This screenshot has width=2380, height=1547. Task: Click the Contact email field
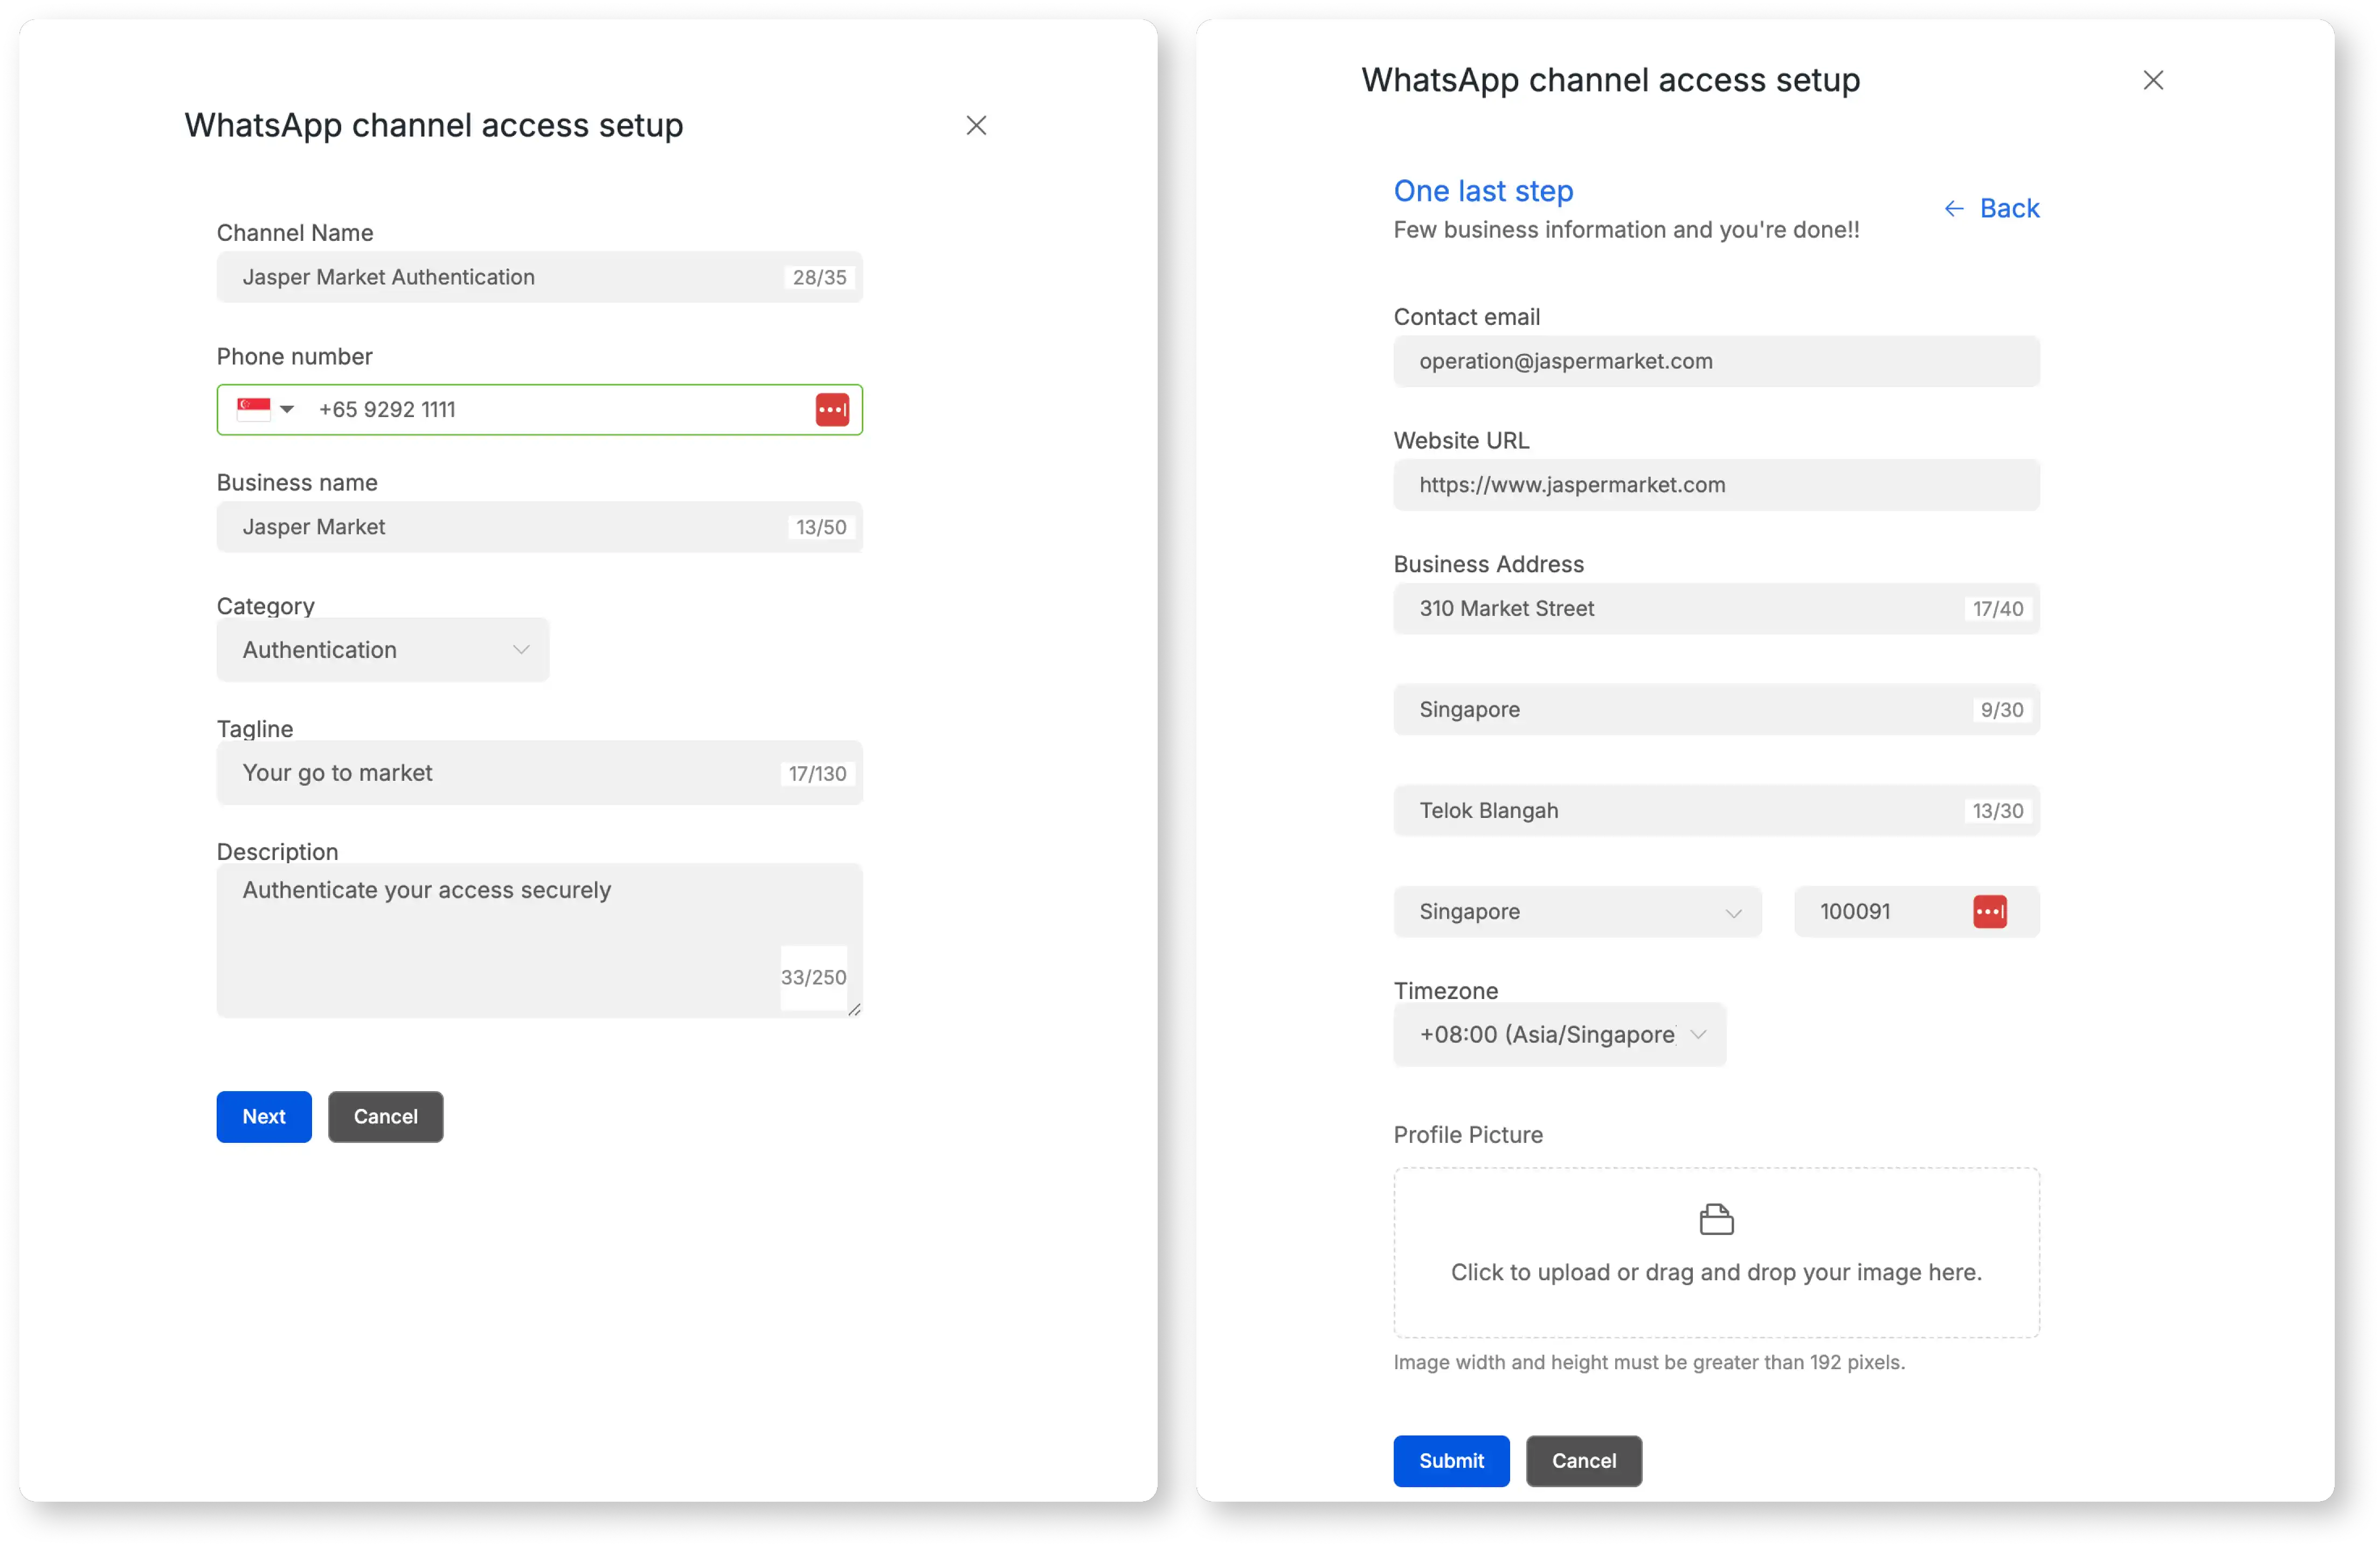click(x=1715, y=361)
